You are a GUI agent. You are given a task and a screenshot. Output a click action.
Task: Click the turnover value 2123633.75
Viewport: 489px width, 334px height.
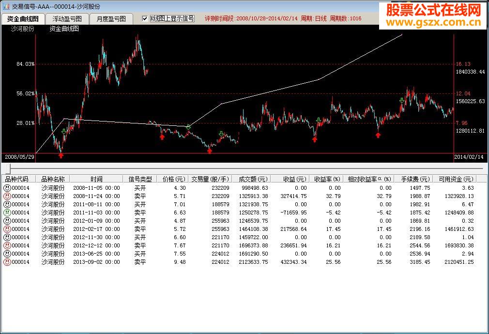click(253, 262)
